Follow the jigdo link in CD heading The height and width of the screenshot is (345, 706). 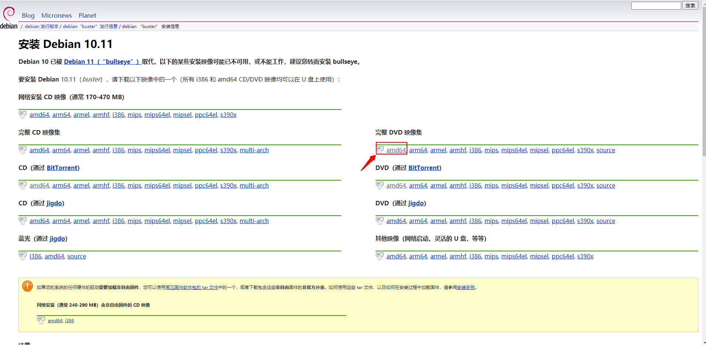click(x=54, y=203)
